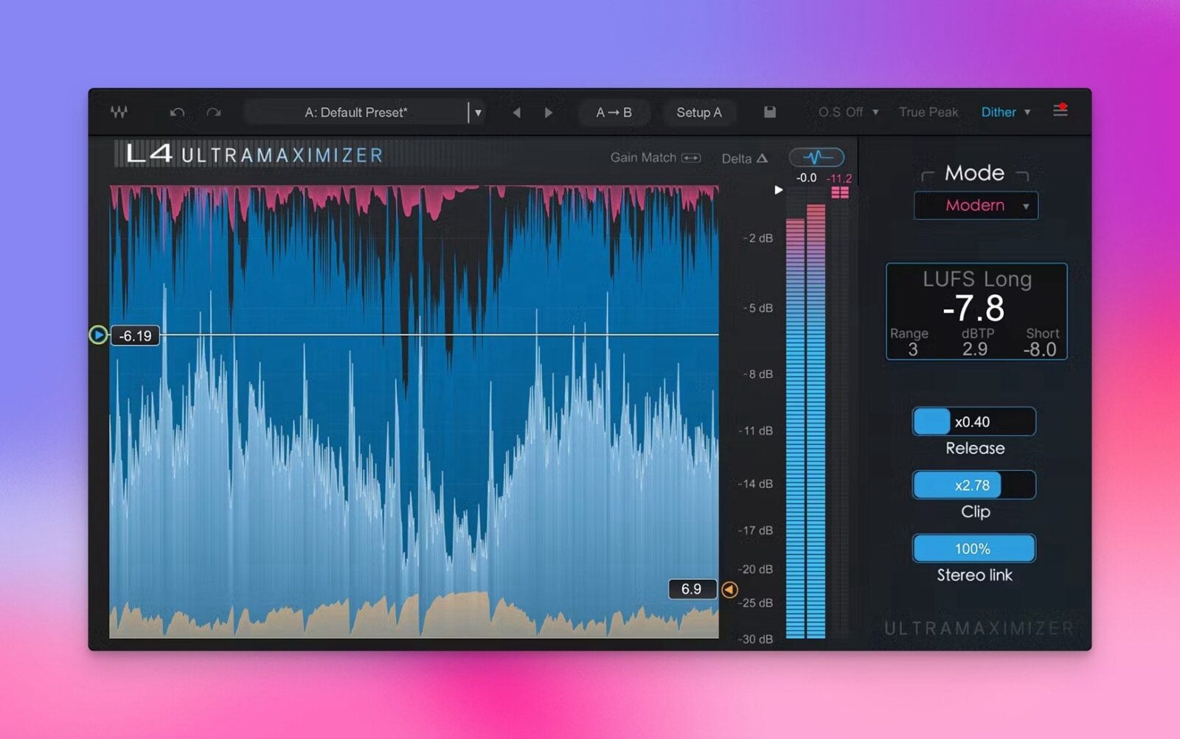Save preset using floppy disk icon
The image size is (1180, 739).
coord(769,112)
